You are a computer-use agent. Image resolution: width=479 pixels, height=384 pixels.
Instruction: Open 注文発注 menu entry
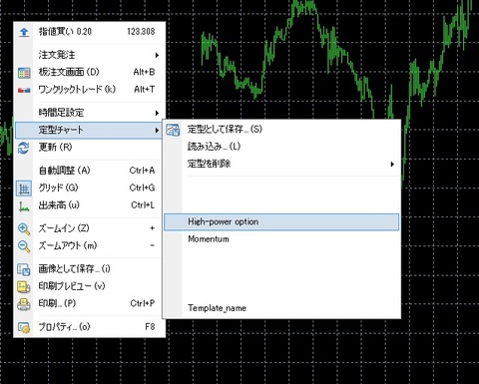pyautogui.click(x=89, y=55)
